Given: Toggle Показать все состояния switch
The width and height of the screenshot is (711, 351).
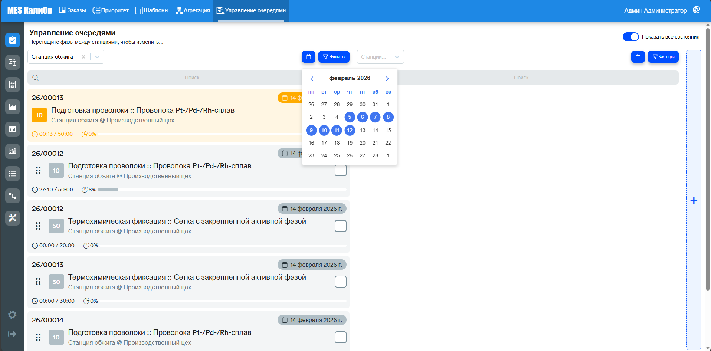Looking at the screenshot, I should (x=630, y=37).
